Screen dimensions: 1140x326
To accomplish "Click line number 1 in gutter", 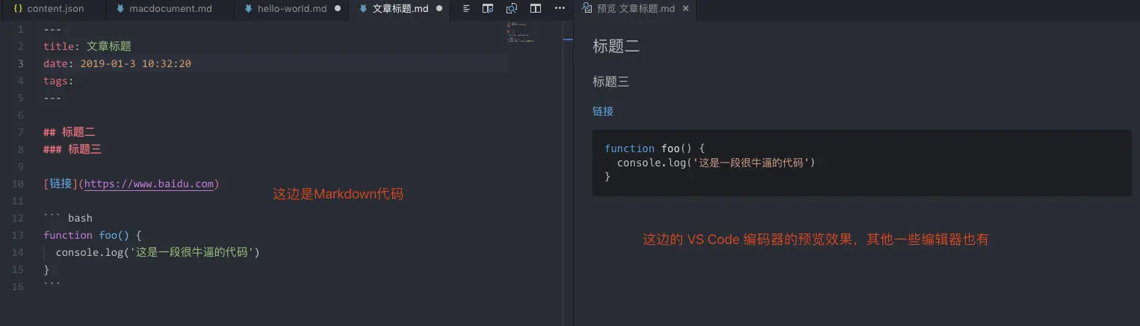I will pos(21,29).
